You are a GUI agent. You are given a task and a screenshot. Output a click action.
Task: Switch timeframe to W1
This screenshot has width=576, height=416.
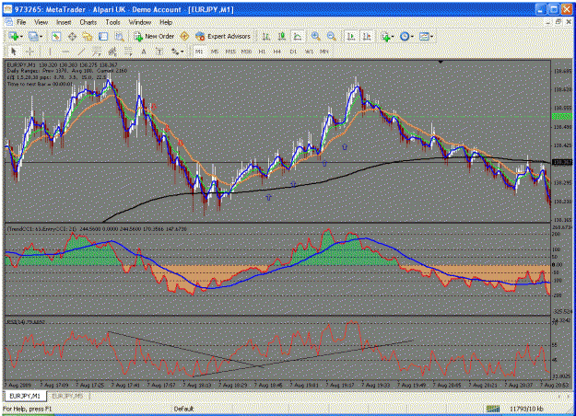pos(309,52)
